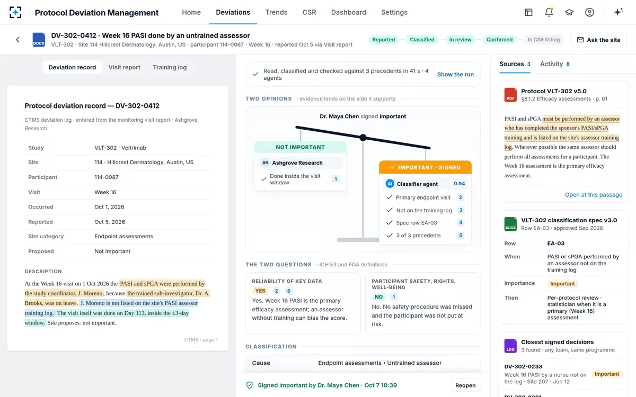Screen dimensions: 636x397
Task: Open the Home menu
Action: [191, 12]
